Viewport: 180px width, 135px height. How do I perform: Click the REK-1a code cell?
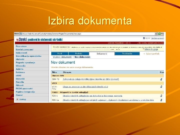(55, 100)
